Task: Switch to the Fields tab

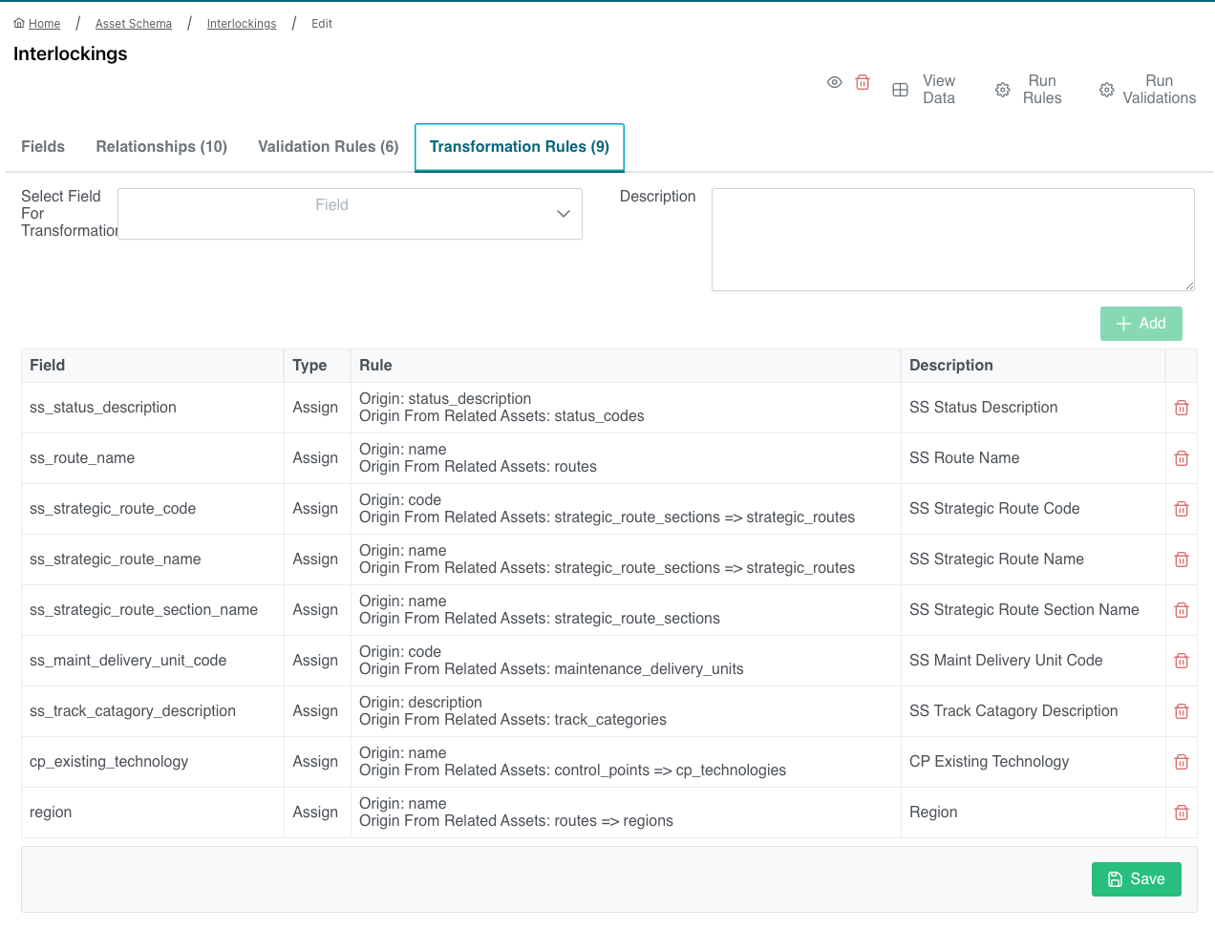Action: pos(43,147)
